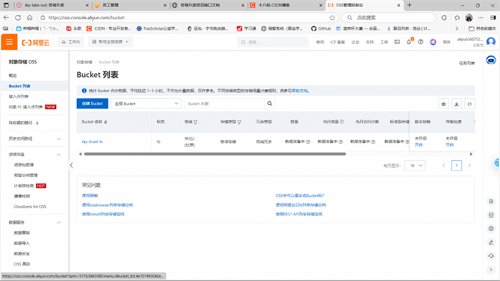Bookmark this page with star icon
The height and width of the screenshot is (281, 500).
coord(332,18)
